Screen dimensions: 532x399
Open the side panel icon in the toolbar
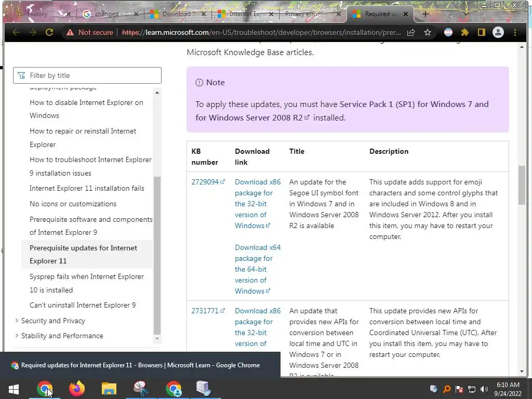482,32
